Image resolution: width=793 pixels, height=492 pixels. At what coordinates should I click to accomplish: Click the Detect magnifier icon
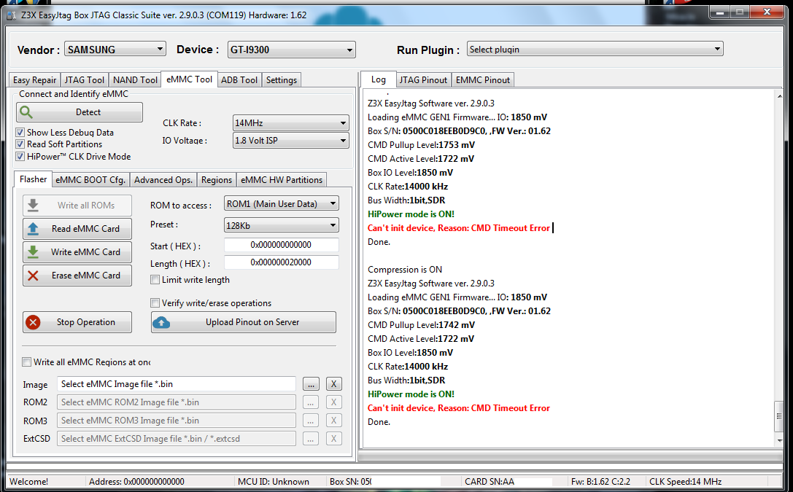click(x=26, y=112)
